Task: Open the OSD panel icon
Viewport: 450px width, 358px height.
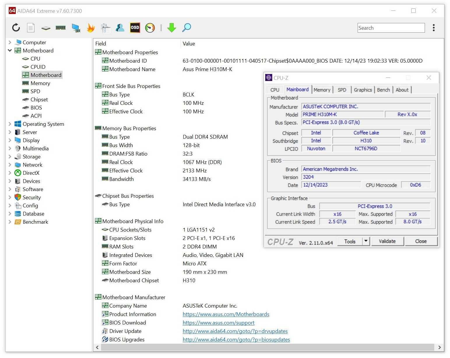Action: (x=135, y=28)
